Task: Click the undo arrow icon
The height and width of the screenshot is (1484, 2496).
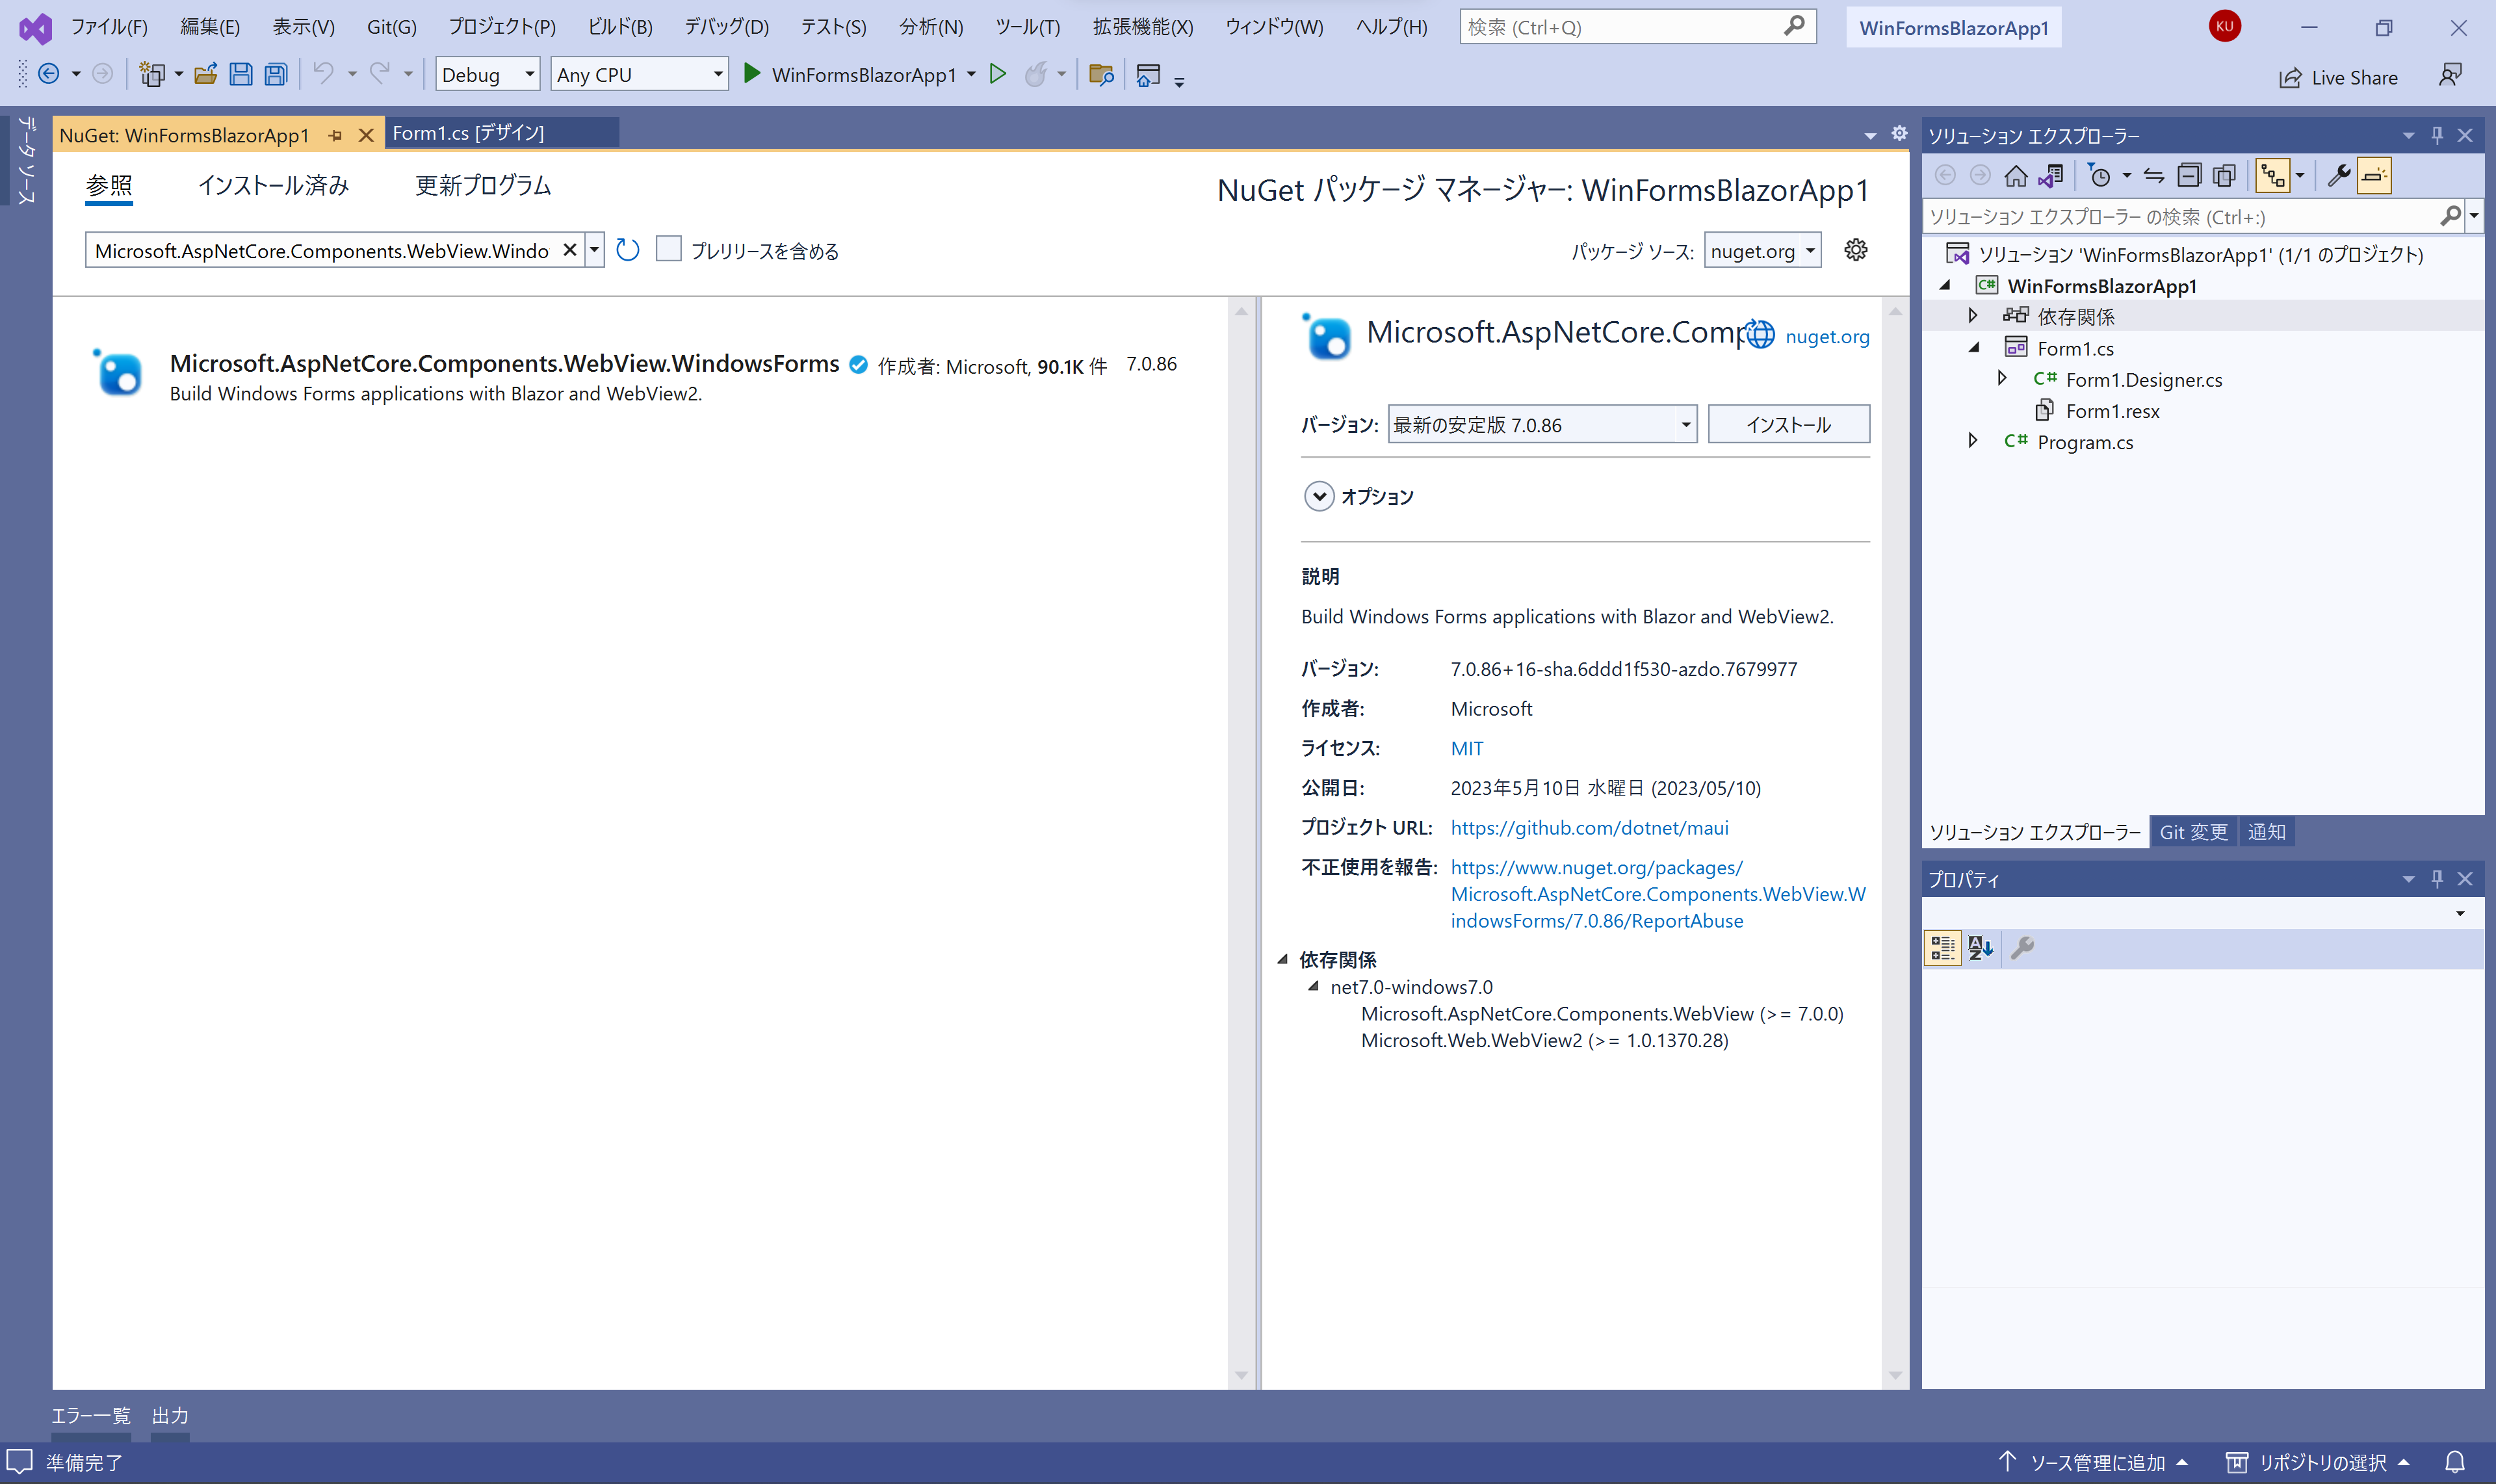Action: point(323,73)
